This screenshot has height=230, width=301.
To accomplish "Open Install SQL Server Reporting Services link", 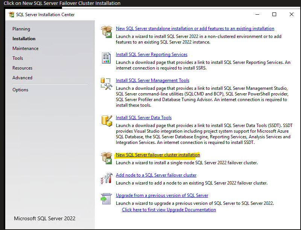I will click(x=152, y=54).
